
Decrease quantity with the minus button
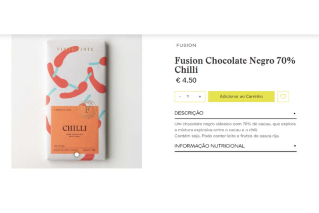[180, 96]
